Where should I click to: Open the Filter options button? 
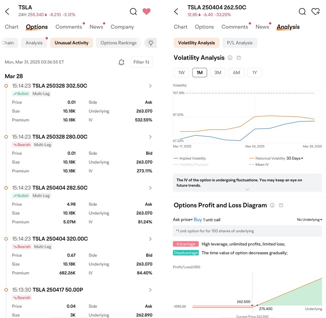point(141,62)
